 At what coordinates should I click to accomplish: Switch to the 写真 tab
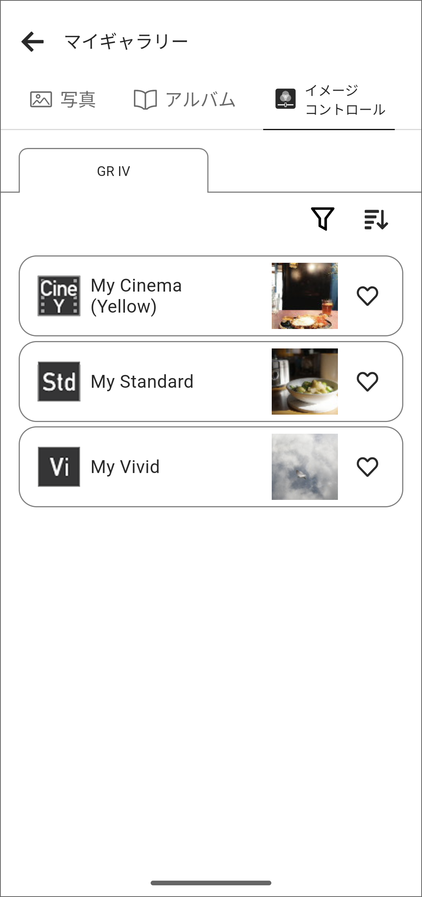pyautogui.click(x=78, y=100)
